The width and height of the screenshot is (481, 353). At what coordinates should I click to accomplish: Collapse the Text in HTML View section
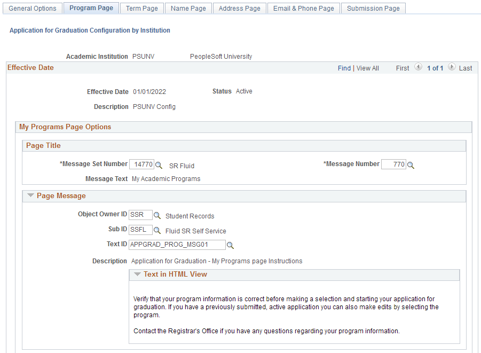point(137,274)
